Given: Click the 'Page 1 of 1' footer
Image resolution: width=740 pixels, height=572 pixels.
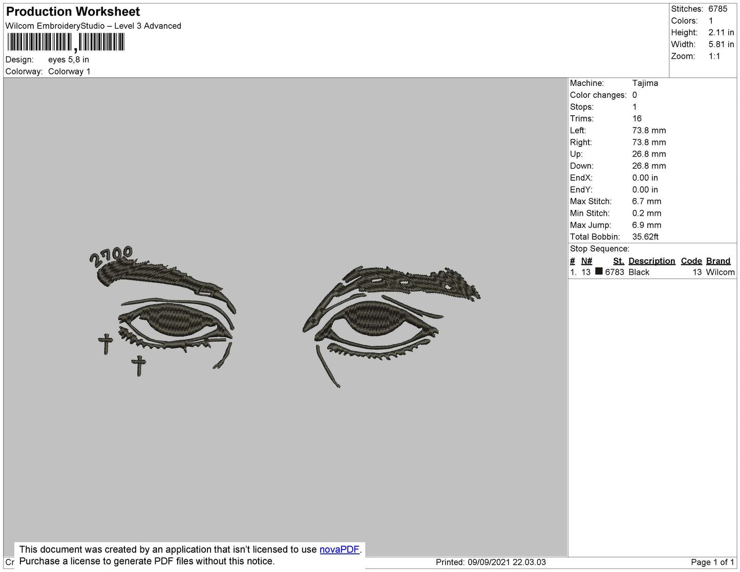Looking at the screenshot, I should (712, 562).
